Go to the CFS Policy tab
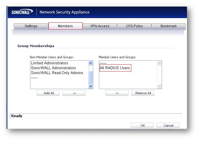The image size is (199, 141). (134, 26)
